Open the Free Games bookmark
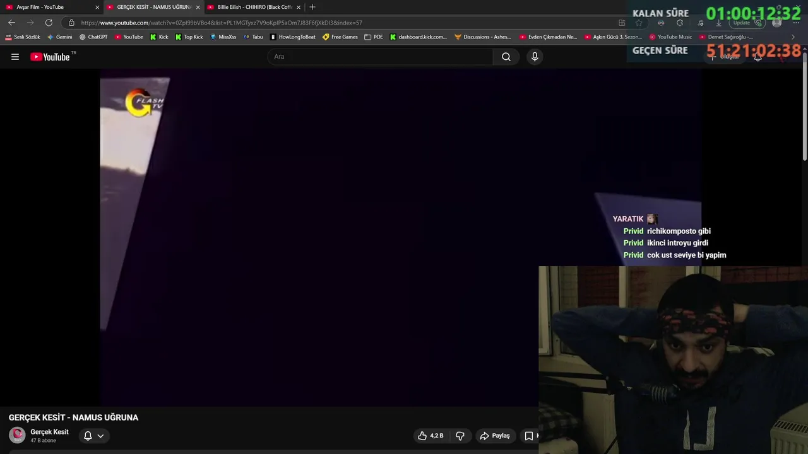Image resolution: width=808 pixels, height=454 pixels. coord(340,37)
